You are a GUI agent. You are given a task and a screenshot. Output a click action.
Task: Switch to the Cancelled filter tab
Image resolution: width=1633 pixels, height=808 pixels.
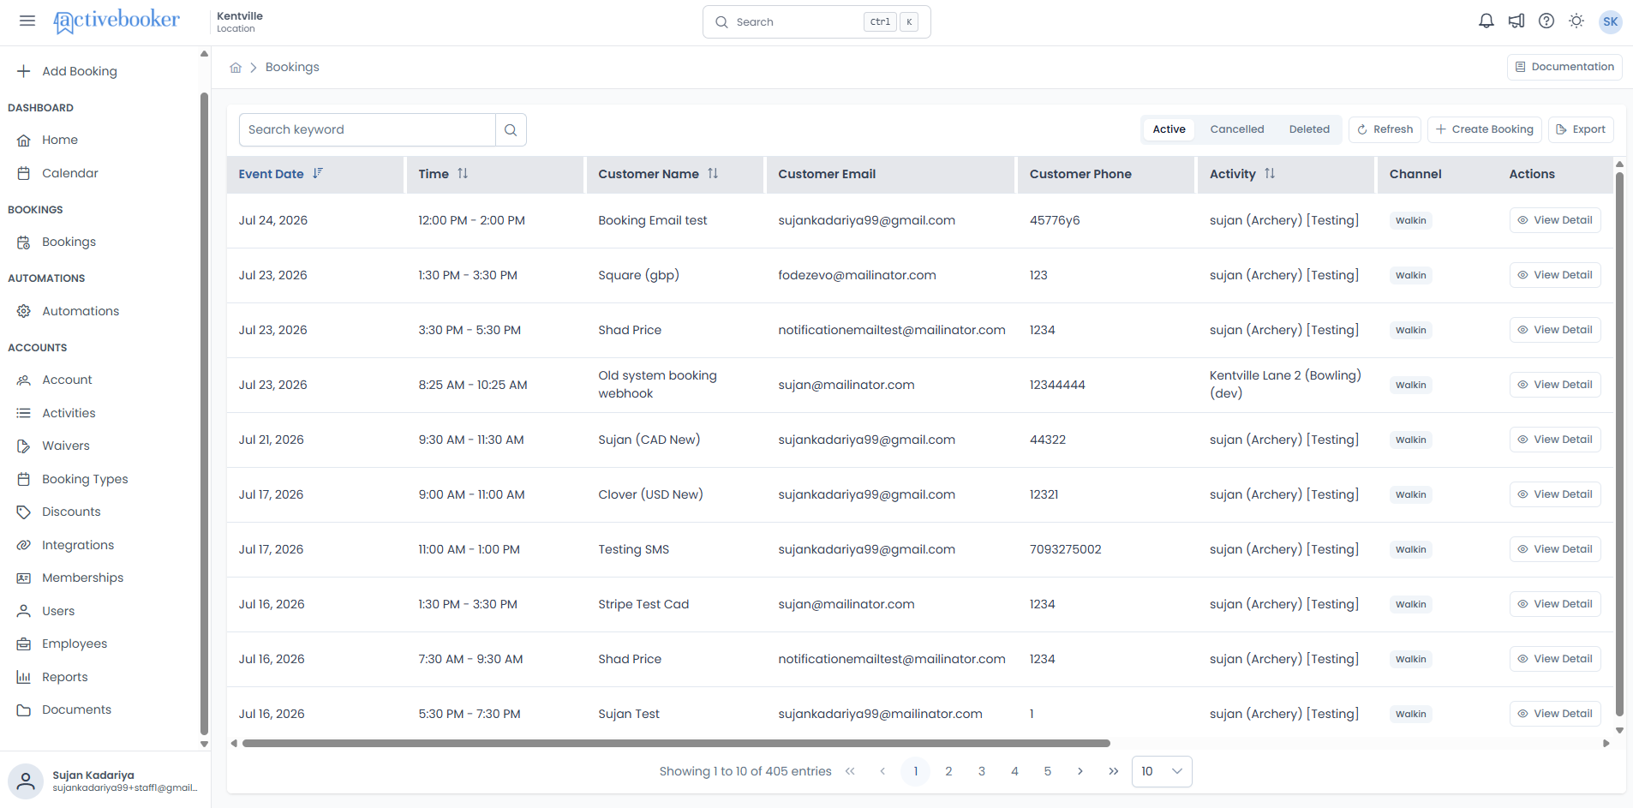(1236, 129)
